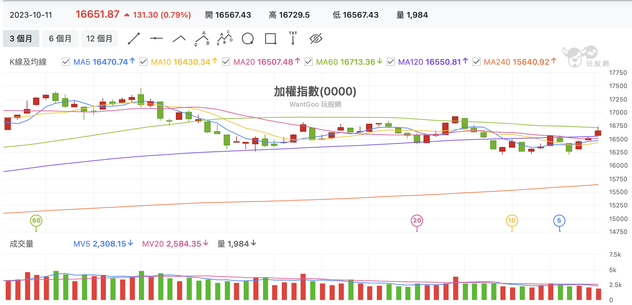
Task: Toggle the MA20 checkbox
Action: [x=226, y=62]
